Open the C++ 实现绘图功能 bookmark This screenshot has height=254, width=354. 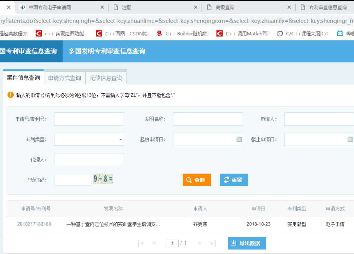pos(62,33)
